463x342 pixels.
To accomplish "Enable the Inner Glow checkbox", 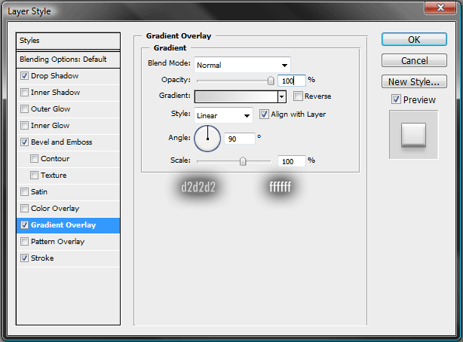I will pos(25,125).
